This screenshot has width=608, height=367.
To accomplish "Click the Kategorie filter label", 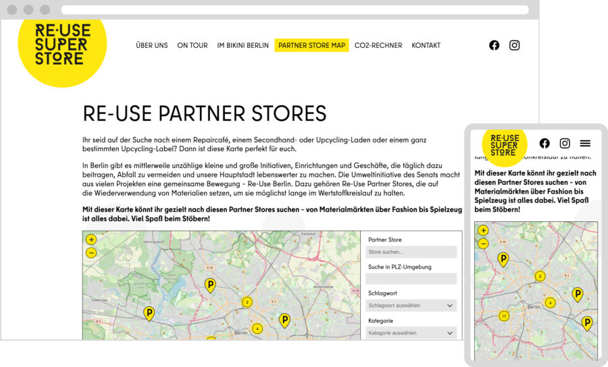I will (x=380, y=320).
